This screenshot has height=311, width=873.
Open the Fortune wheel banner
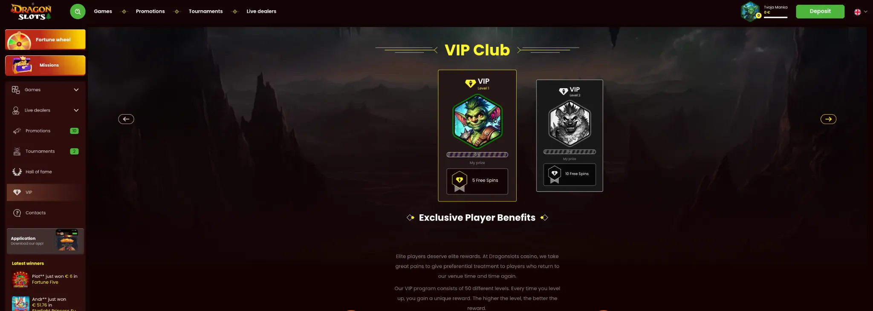point(45,40)
